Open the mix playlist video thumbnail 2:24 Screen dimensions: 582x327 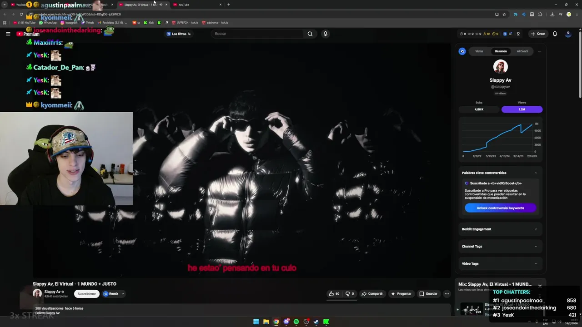tap(472, 309)
